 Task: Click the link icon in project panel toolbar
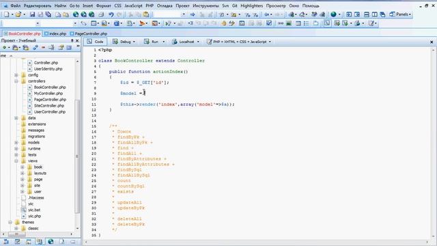[x=35, y=48]
